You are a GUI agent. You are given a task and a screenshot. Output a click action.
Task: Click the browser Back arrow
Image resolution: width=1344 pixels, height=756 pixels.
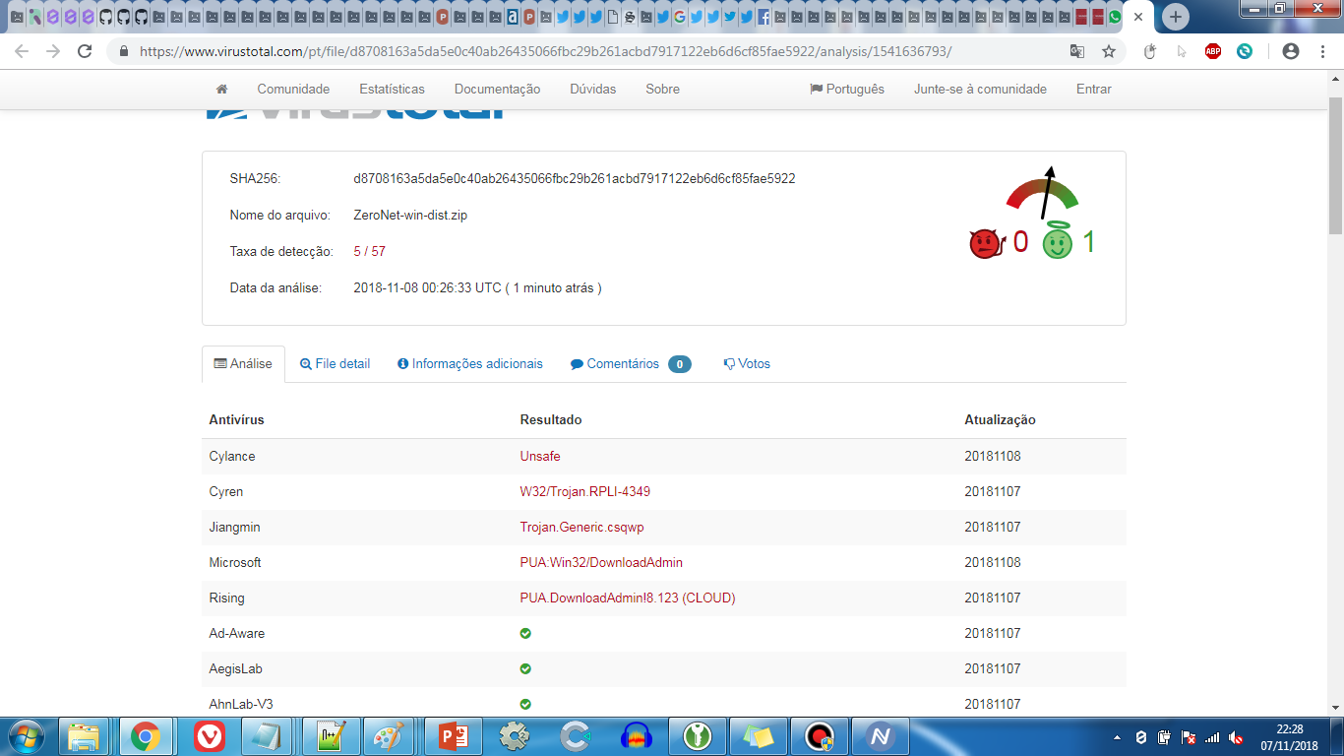22,51
